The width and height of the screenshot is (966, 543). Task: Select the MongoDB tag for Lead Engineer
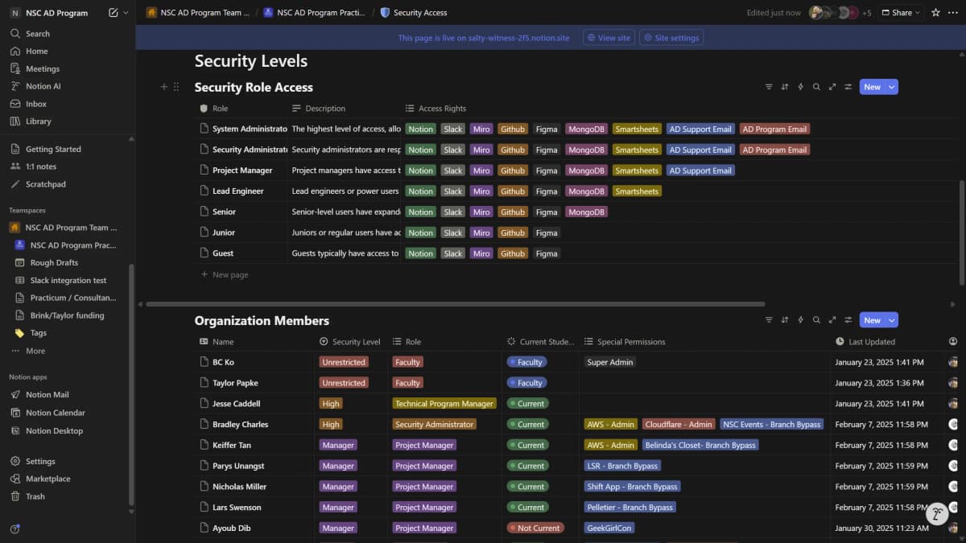[x=585, y=191]
